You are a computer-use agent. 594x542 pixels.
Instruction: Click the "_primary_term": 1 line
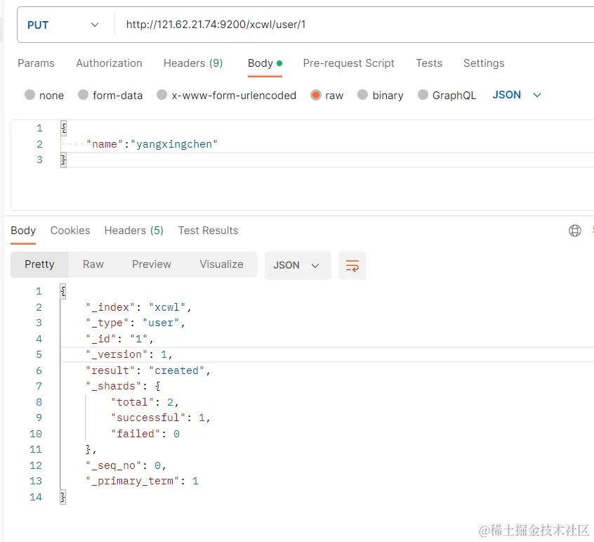142,481
